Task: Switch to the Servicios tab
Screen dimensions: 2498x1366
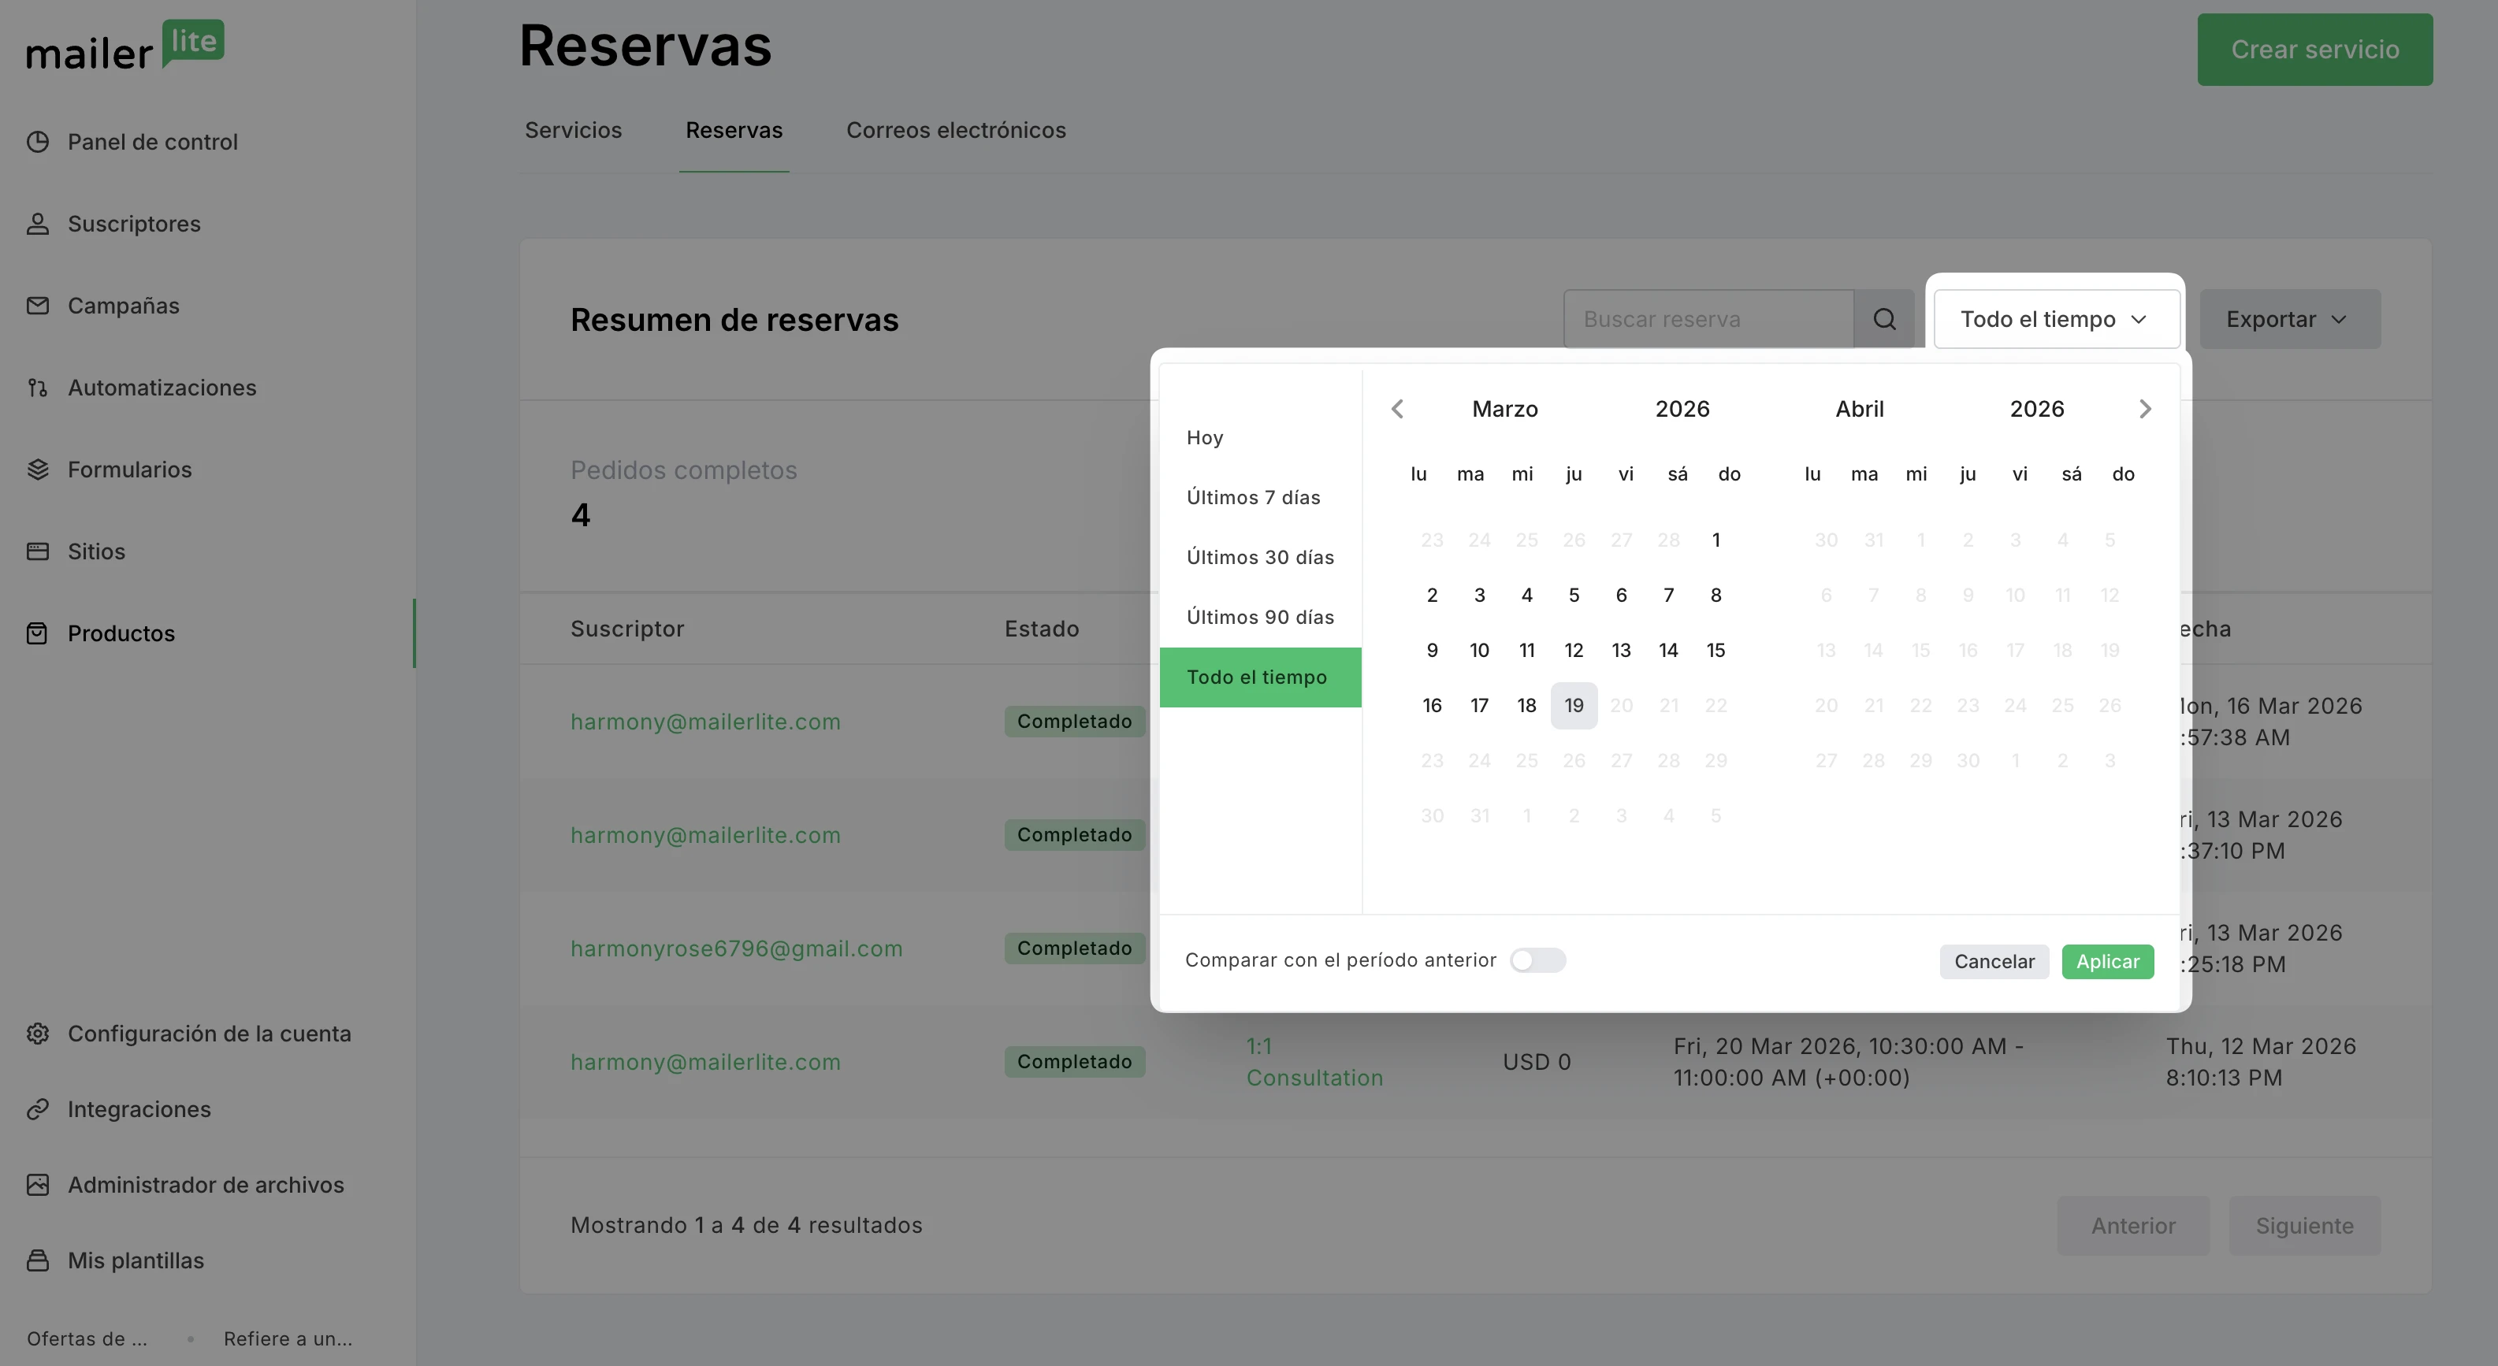Action: pos(573,130)
